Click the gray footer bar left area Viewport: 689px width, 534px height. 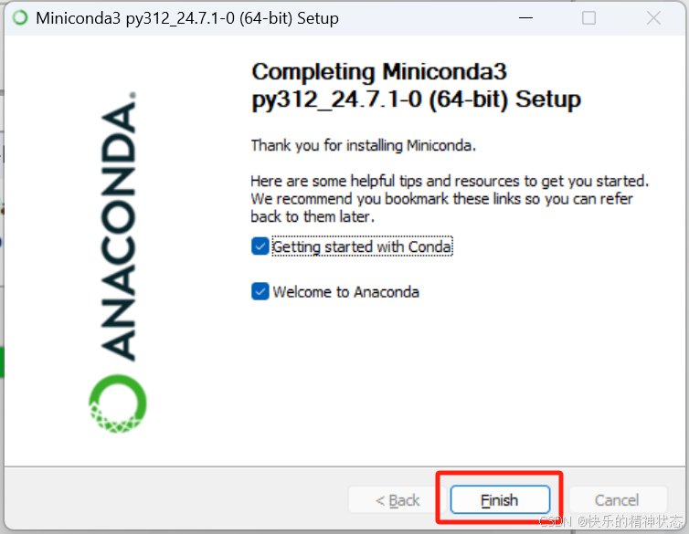pyautogui.click(x=175, y=499)
